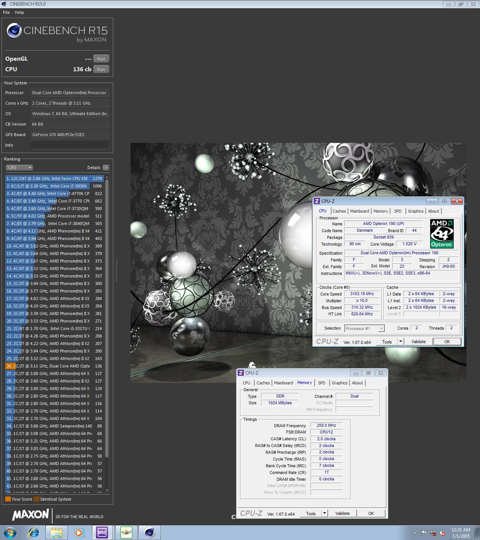
Task: Select ranking row 34 AMD Sempron 140
Action: pyautogui.click(x=54, y=426)
